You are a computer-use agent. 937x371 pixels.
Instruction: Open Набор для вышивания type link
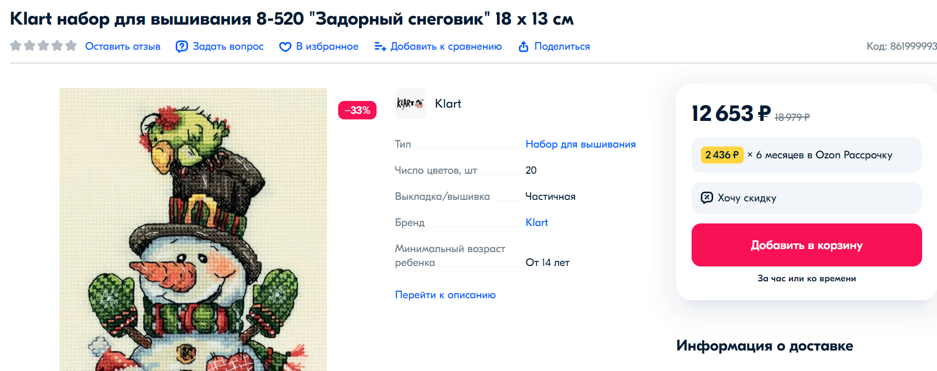[x=580, y=145]
